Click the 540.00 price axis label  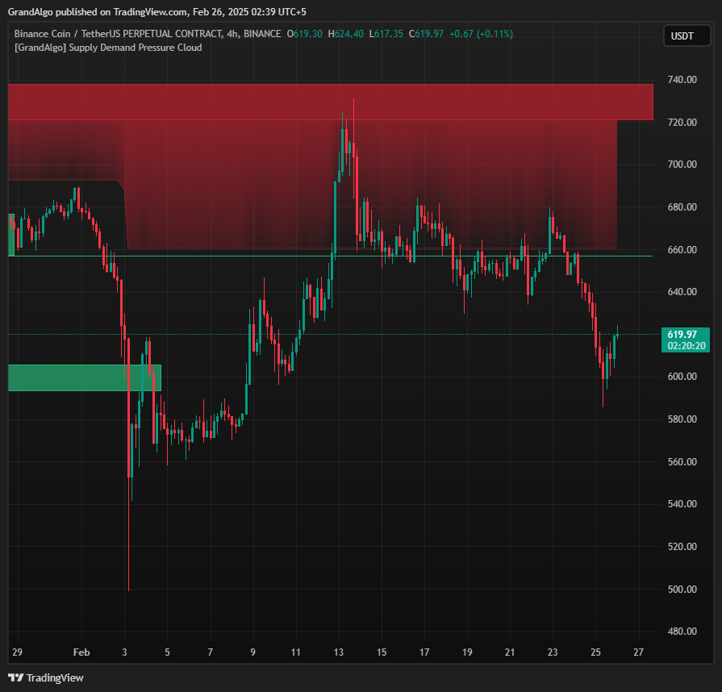click(x=682, y=504)
